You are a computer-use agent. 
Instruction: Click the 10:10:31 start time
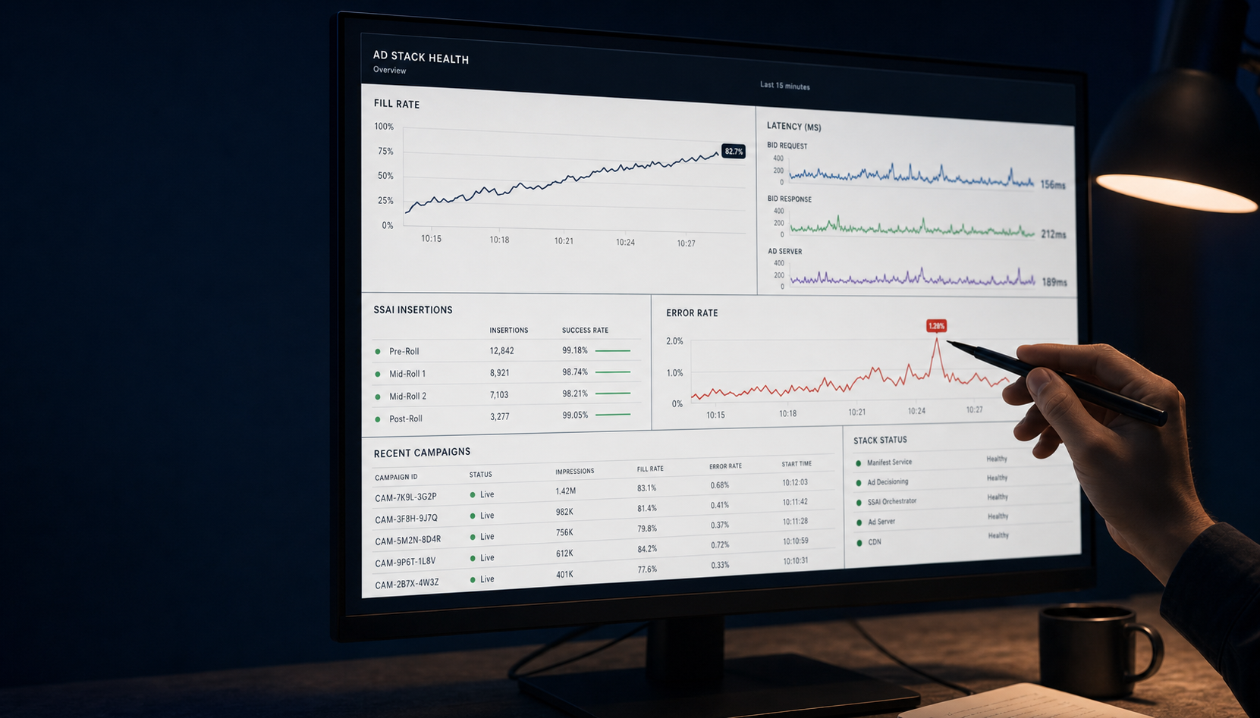click(795, 560)
